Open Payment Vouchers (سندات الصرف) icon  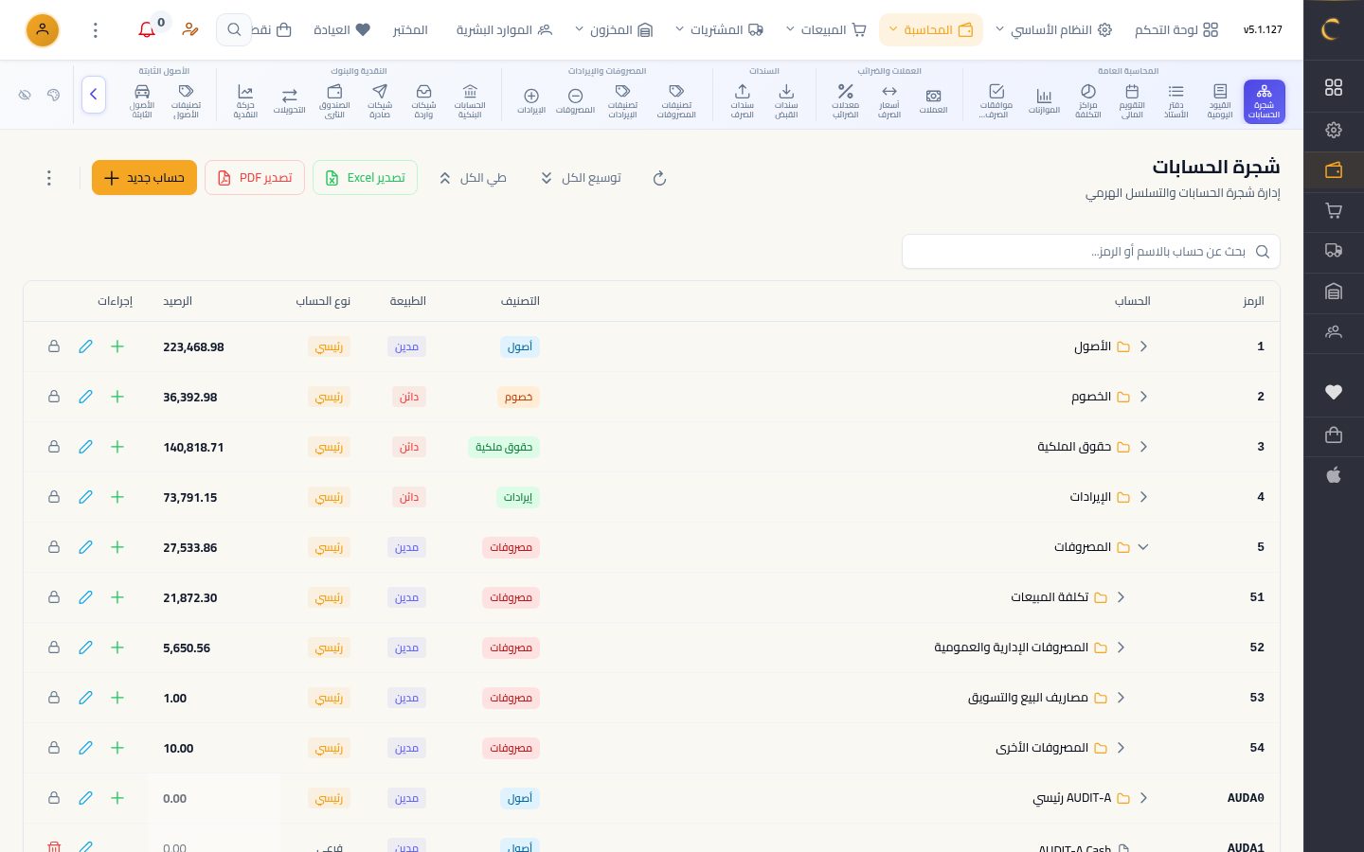(x=743, y=101)
